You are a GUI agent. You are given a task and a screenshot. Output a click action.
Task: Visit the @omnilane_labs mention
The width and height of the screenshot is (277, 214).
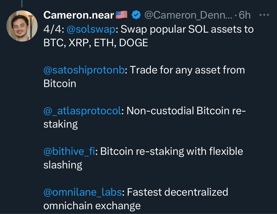tap(82, 192)
